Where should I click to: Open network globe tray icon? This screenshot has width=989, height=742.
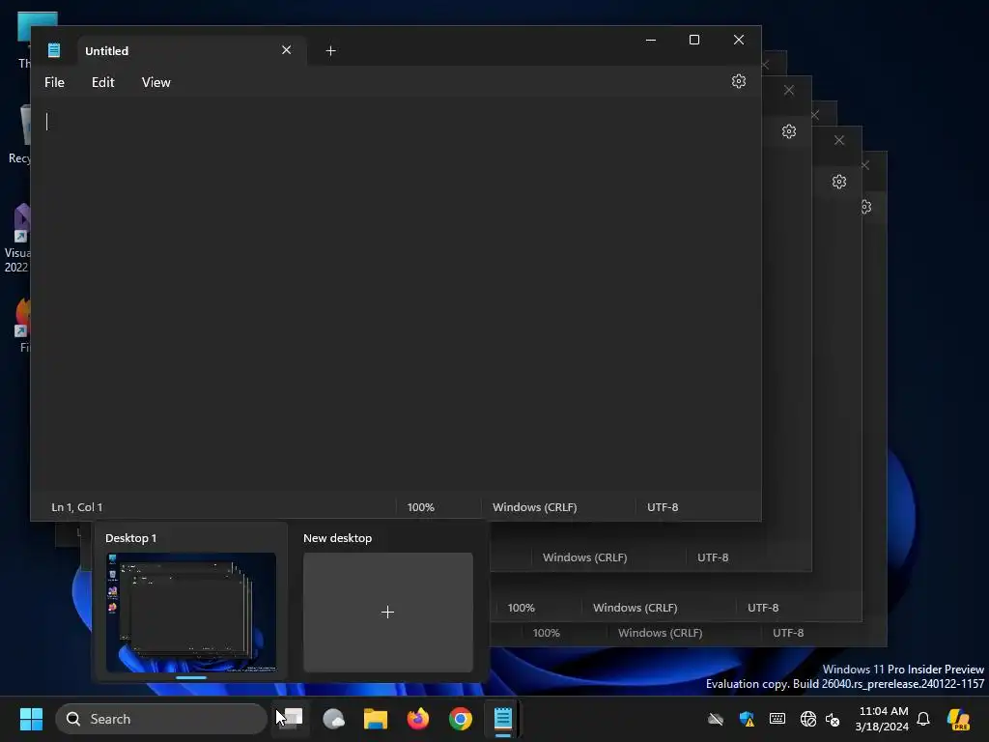coord(808,719)
